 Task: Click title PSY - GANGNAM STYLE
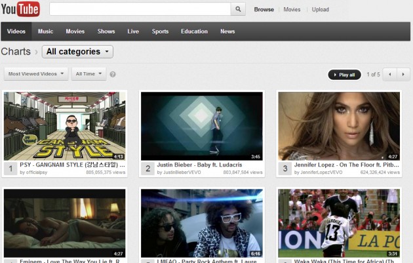(72, 165)
